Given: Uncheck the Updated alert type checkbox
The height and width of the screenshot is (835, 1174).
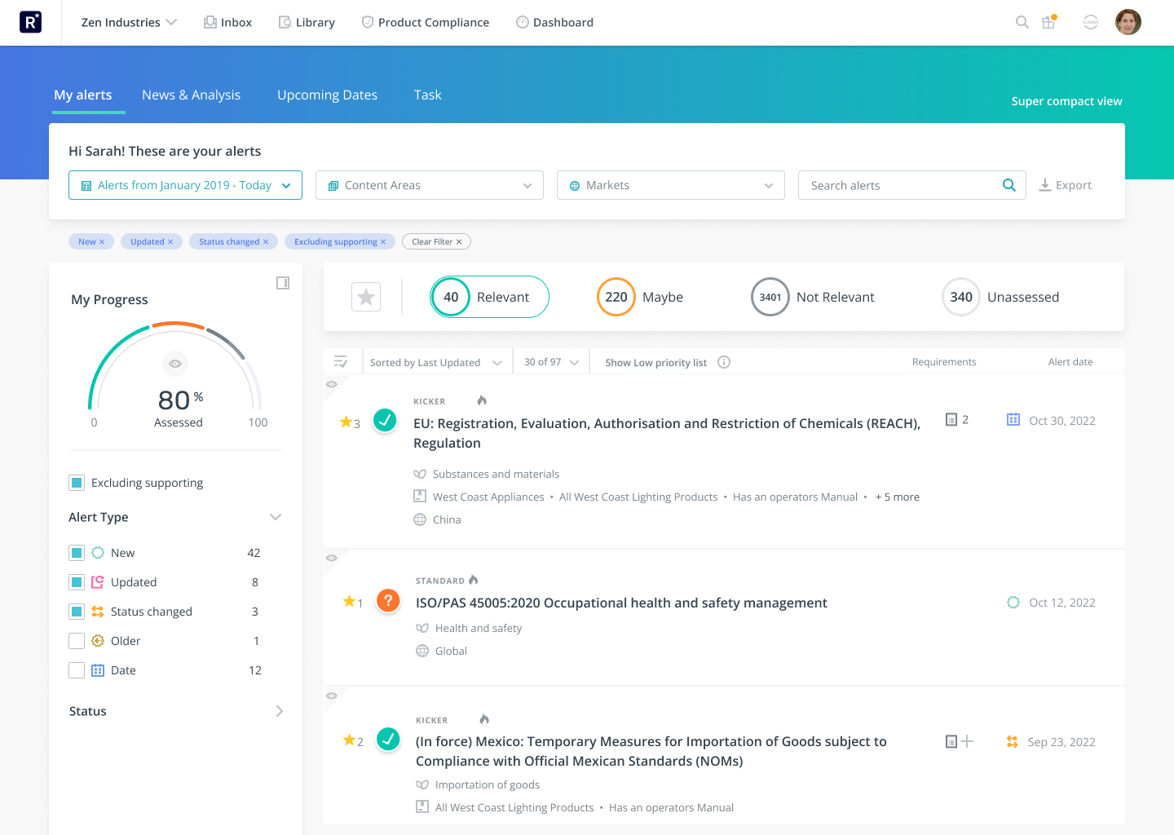Looking at the screenshot, I should click(x=77, y=582).
